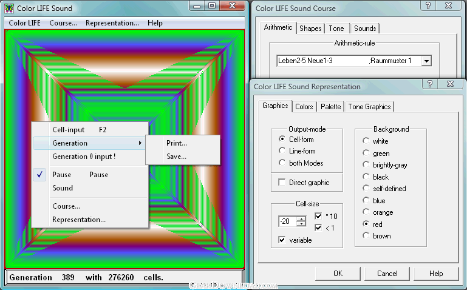Click the Color LIFE Sound butterfly app icon
The width and height of the screenshot is (467, 290).
point(9,8)
